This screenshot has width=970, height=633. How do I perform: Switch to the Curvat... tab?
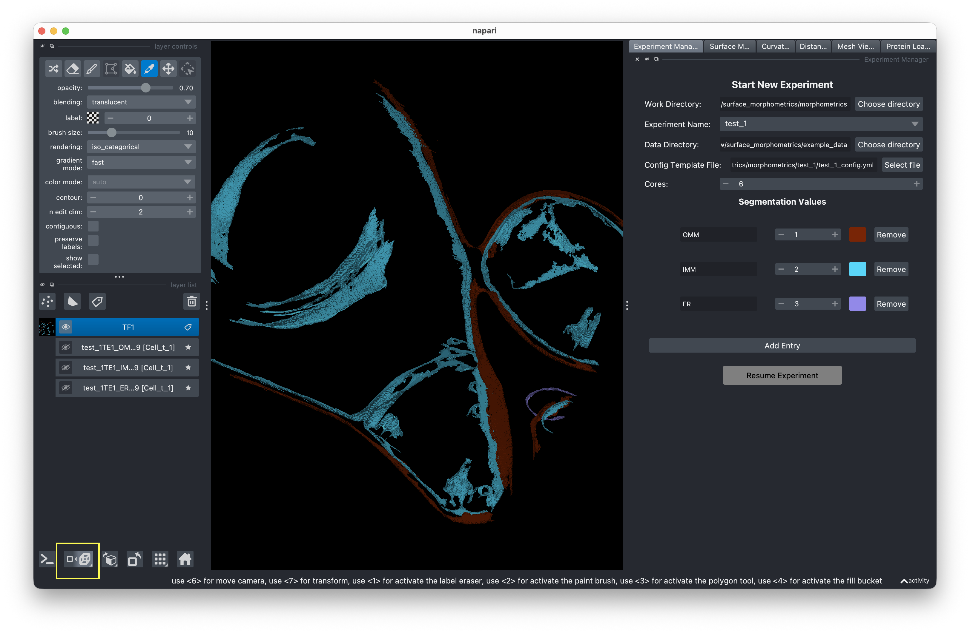point(775,47)
